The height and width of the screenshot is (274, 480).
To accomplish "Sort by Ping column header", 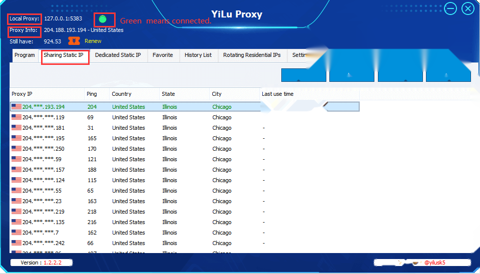I will point(97,94).
